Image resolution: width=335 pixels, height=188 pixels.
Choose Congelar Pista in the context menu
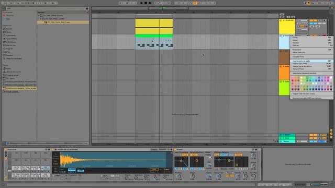[x=311, y=57]
